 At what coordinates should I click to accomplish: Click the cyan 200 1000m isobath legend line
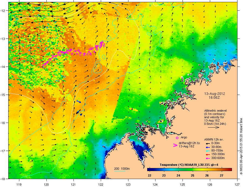(x=120, y=171)
